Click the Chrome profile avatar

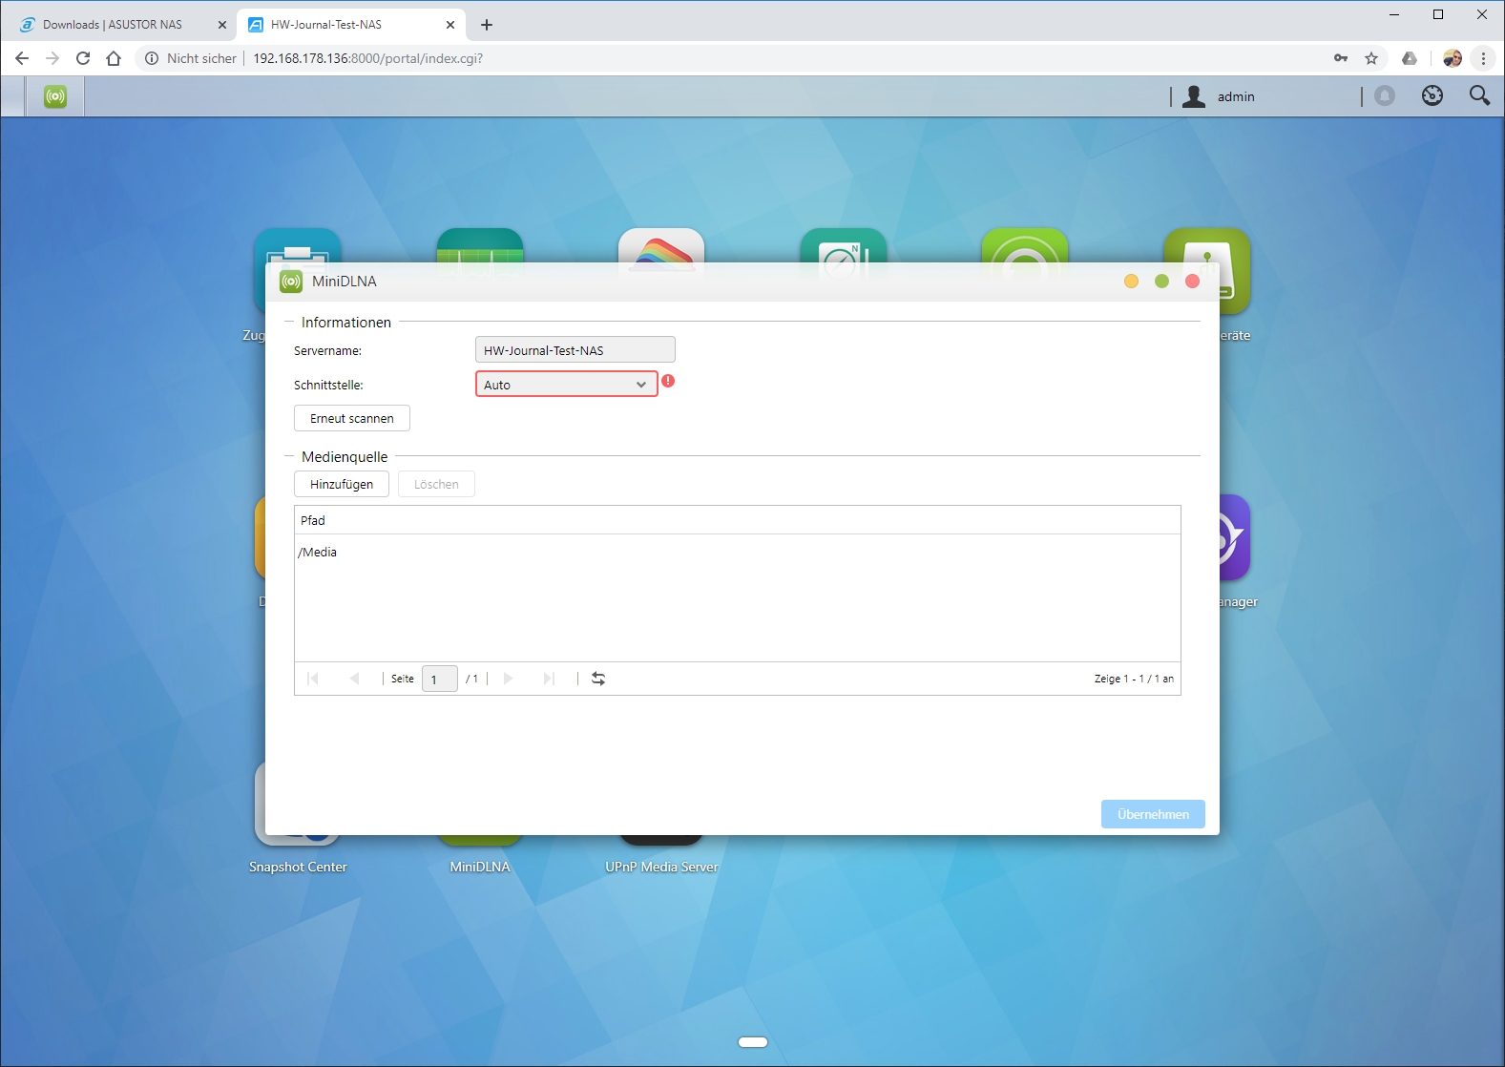coord(1453,58)
